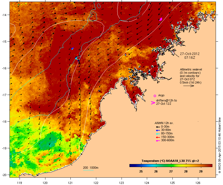Click the green 27°C section of colorbar
Image resolution: width=223 pixels, height=185 pixels.
tap(171, 165)
